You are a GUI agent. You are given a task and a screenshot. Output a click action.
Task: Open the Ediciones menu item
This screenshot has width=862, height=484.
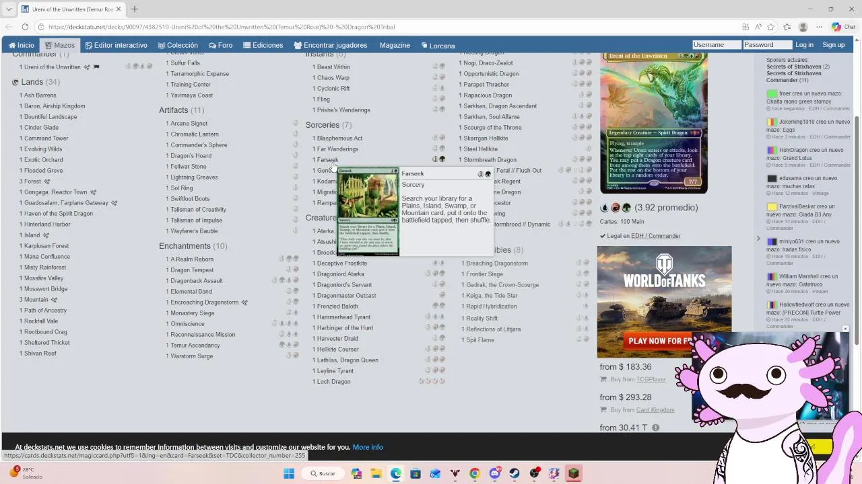pos(263,45)
